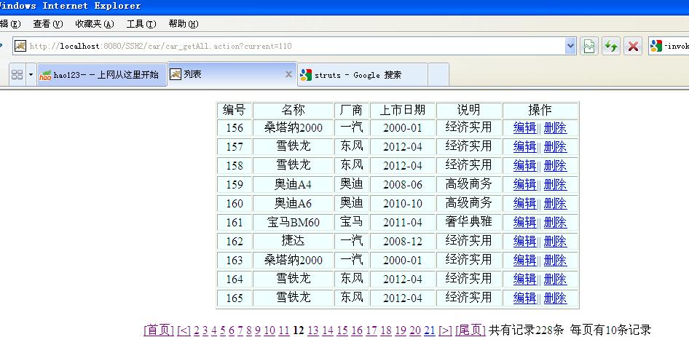Click 删除 for row 160 奥迪A6
689x337 pixels.
556,203
